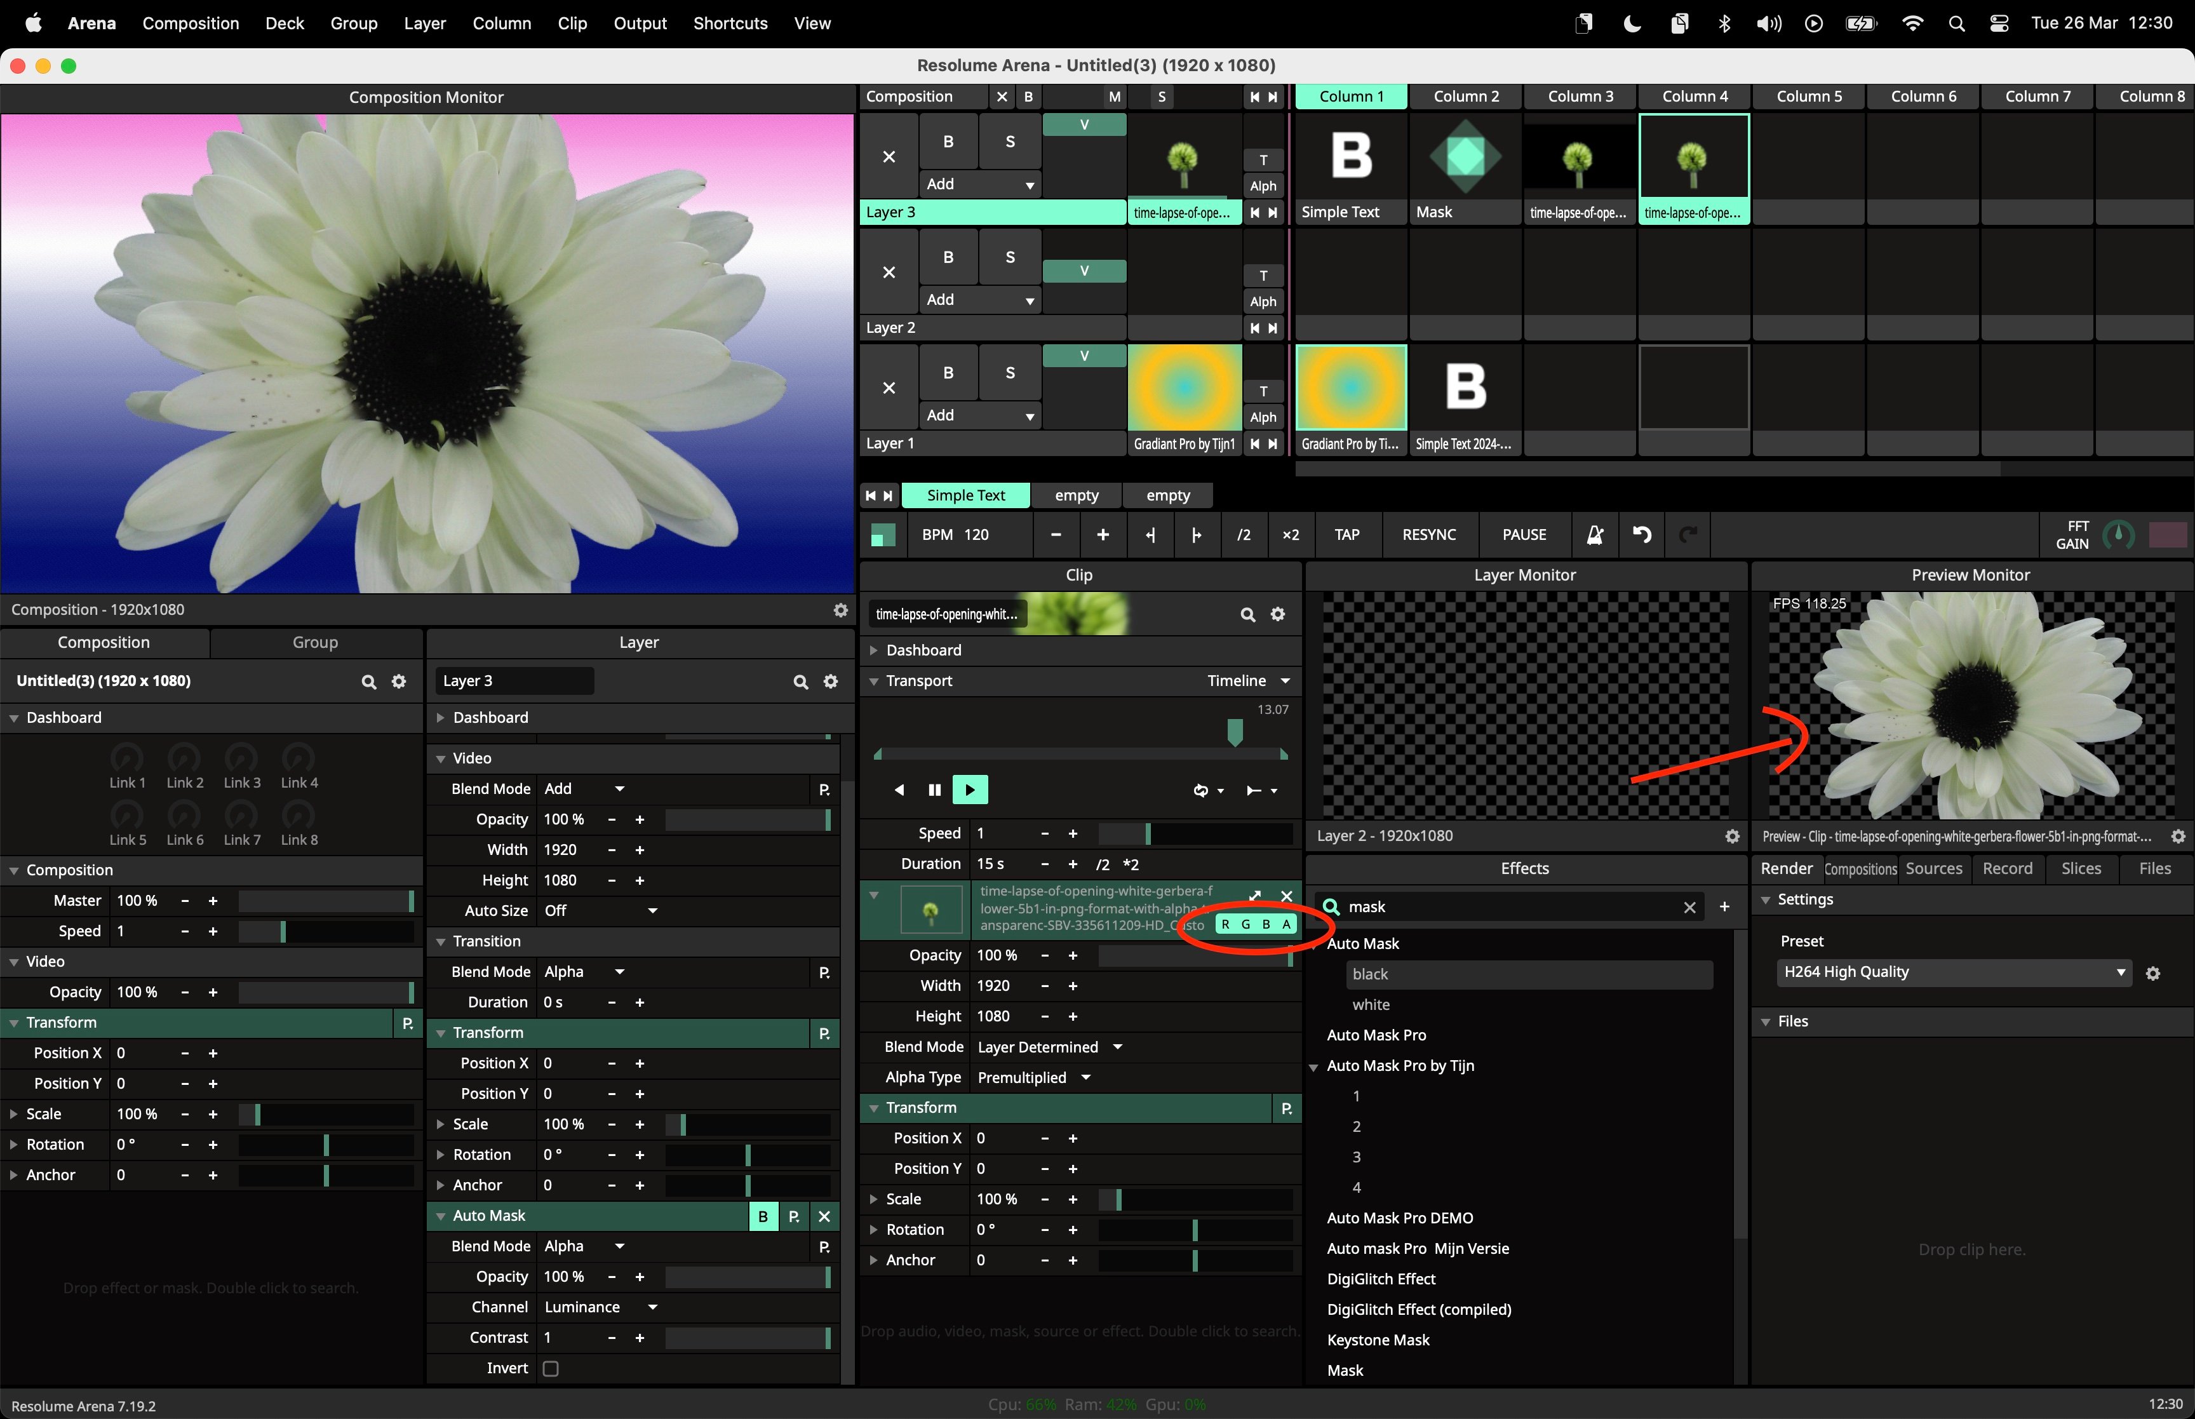2195x1419 pixels.
Task: Open Layer 3 panel settings gear
Action: [831, 681]
